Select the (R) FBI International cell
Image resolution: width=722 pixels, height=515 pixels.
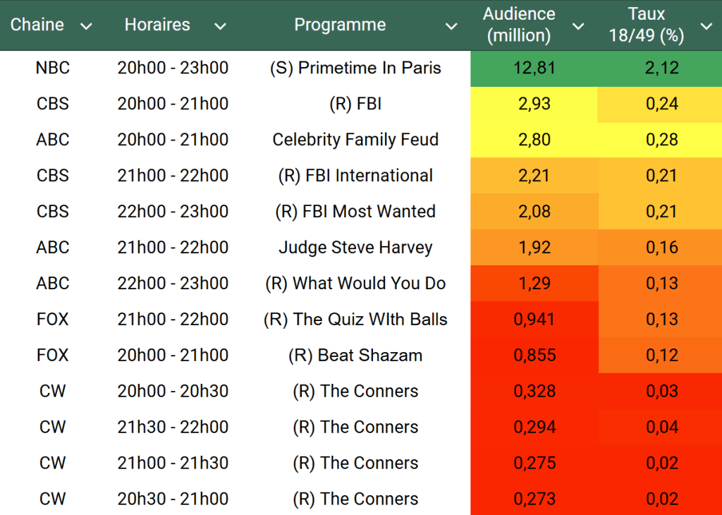pyautogui.click(x=355, y=176)
